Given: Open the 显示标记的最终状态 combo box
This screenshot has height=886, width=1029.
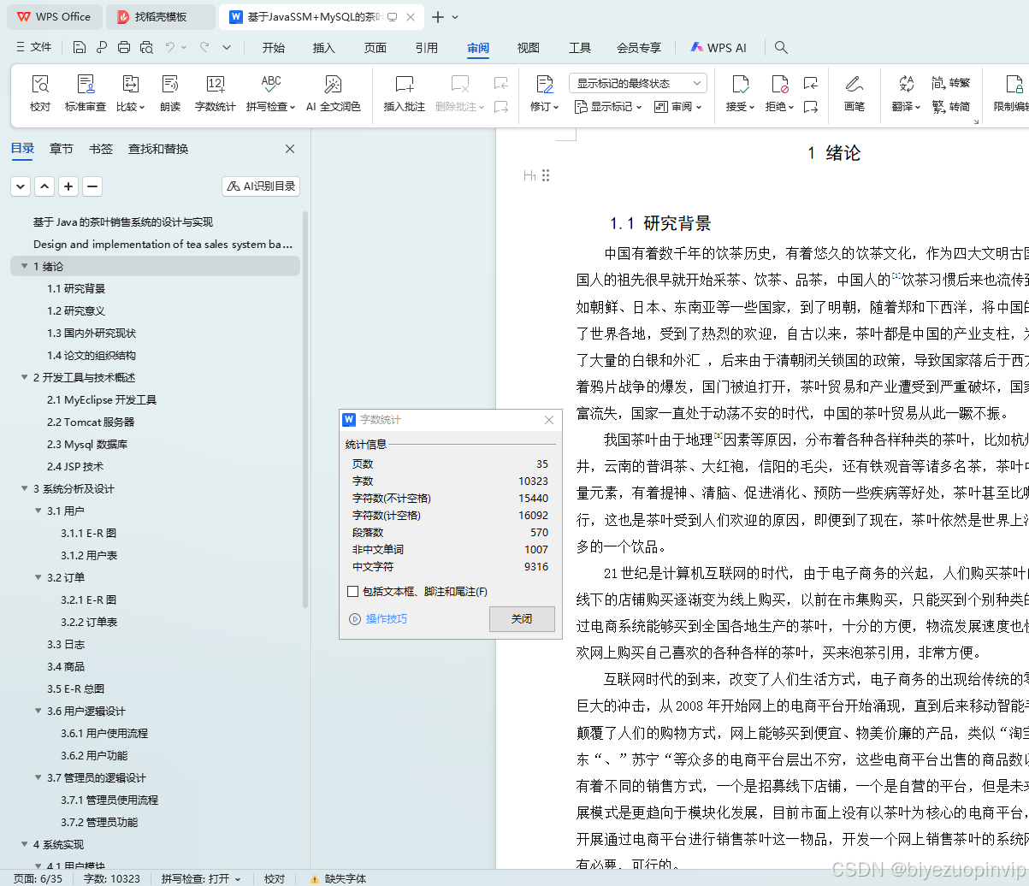Looking at the screenshot, I should coord(638,83).
